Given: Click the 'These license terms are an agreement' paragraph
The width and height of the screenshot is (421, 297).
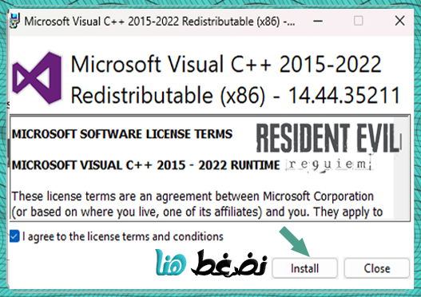Looking at the screenshot, I should 197,204.
